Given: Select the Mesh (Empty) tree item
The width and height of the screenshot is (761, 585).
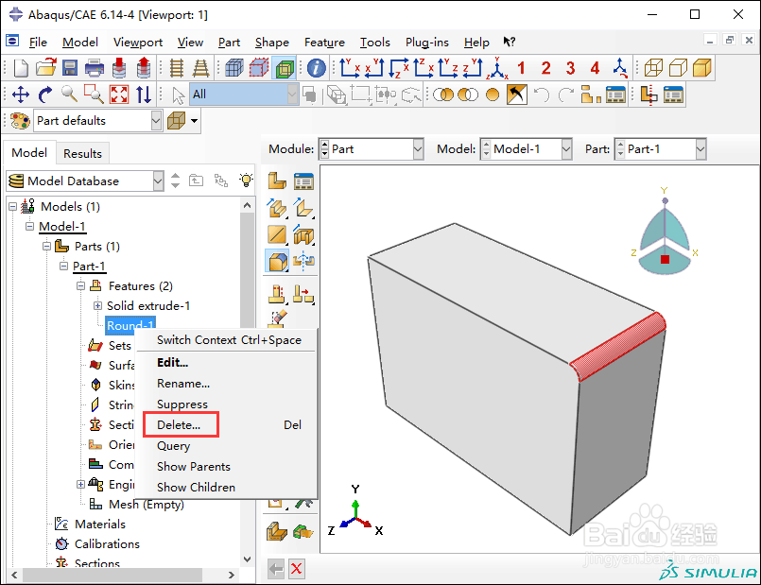Looking at the screenshot, I should tap(147, 505).
